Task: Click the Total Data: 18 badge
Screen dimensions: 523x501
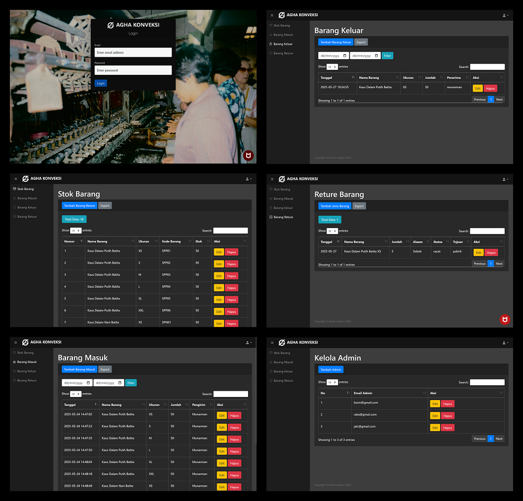Action: click(x=74, y=219)
